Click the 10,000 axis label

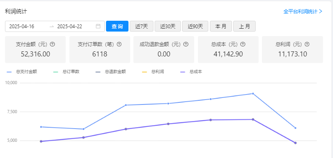[11, 83]
